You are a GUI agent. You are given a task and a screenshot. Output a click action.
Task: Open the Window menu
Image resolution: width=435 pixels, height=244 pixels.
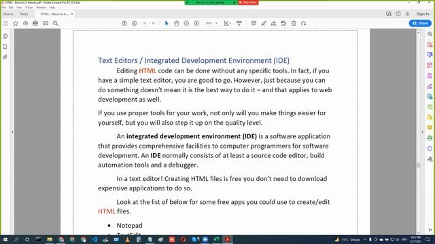coord(41,7)
